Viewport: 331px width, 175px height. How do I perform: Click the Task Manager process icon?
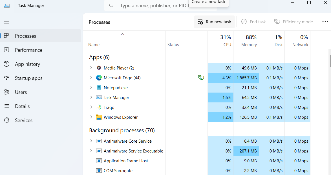click(x=99, y=98)
